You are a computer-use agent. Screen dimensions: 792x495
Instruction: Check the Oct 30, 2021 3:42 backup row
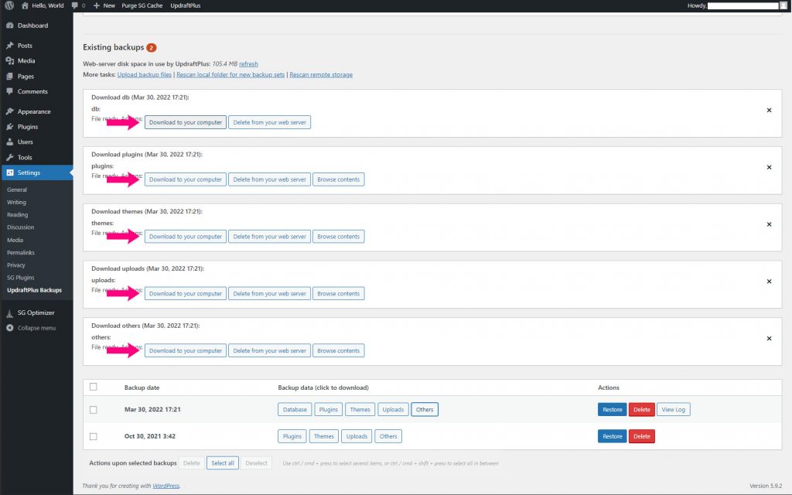[x=94, y=436]
